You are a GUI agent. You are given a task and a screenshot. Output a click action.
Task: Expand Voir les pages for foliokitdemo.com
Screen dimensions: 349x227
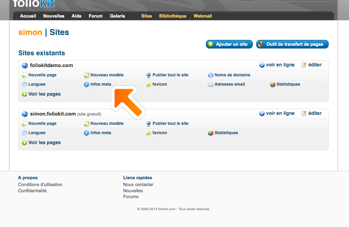pos(44,94)
